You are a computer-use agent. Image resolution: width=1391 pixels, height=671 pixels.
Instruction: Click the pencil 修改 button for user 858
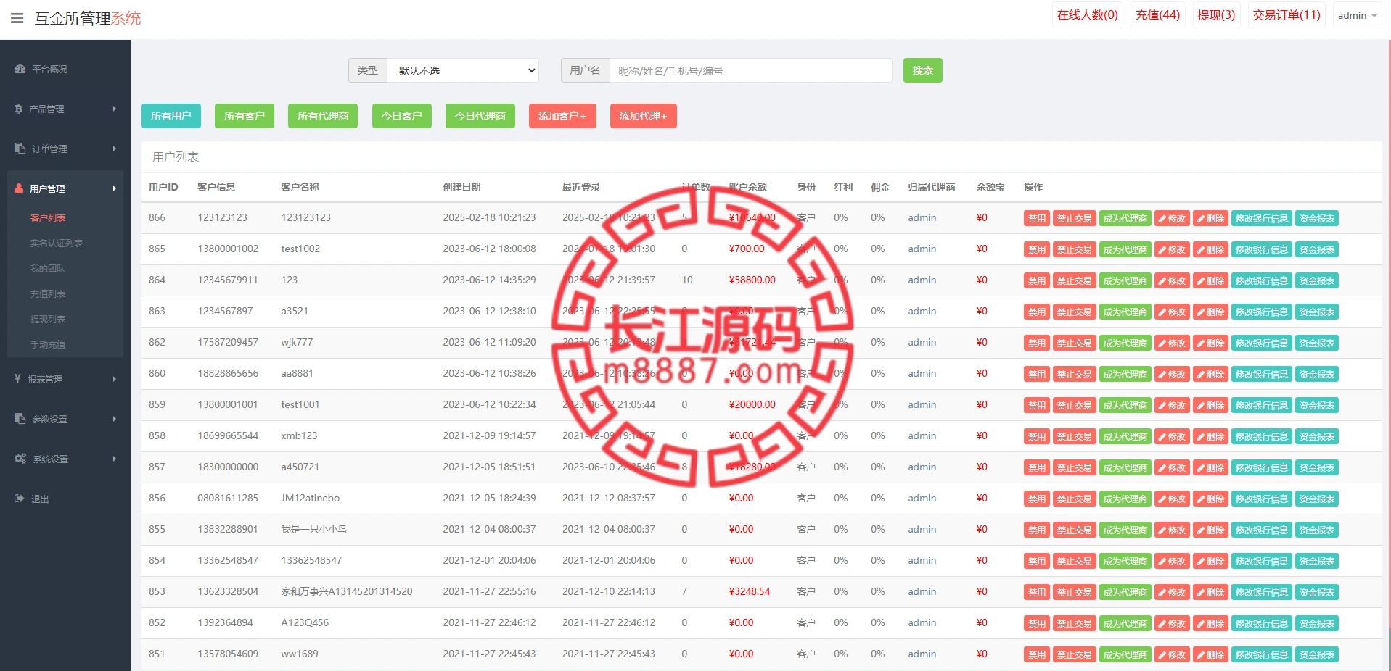1172,436
